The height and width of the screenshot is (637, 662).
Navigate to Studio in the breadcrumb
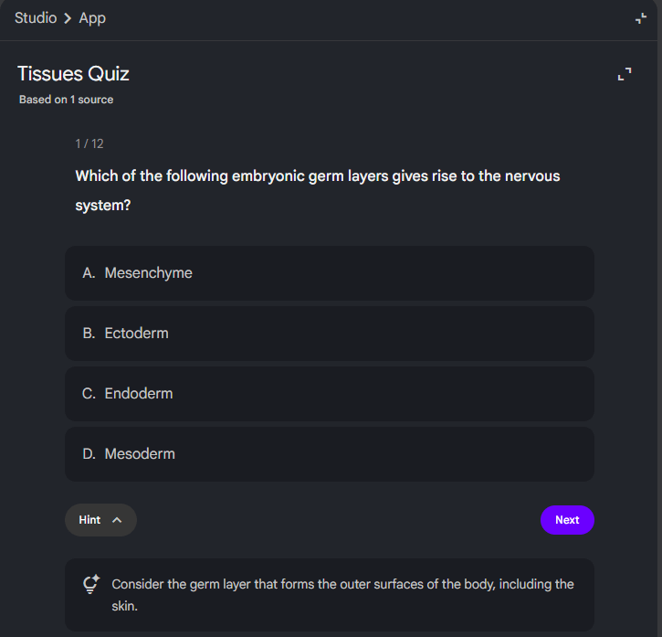click(36, 18)
